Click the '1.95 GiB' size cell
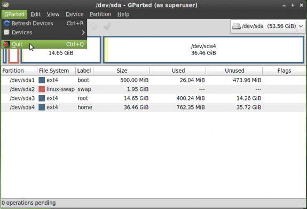 tap(138, 89)
